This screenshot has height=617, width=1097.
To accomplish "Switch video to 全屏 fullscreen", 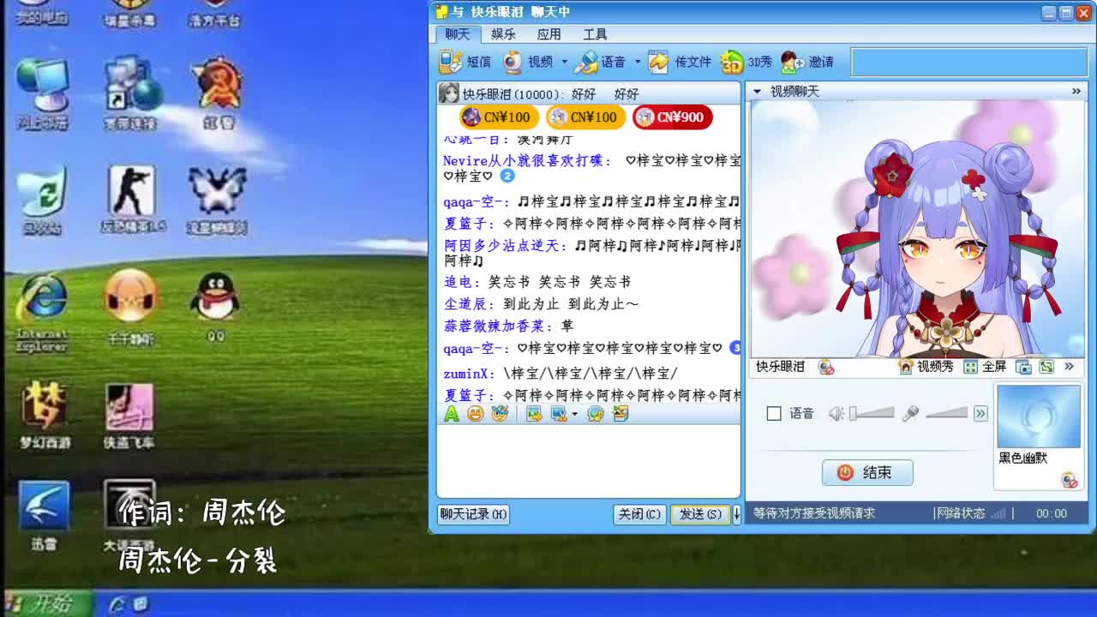I will [x=985, y=367].
